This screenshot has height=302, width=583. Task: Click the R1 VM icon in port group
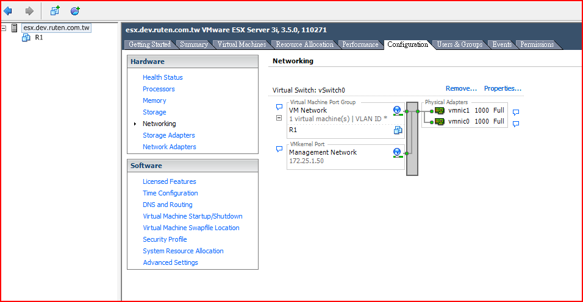pyautogui.click(x=398, y=130)
